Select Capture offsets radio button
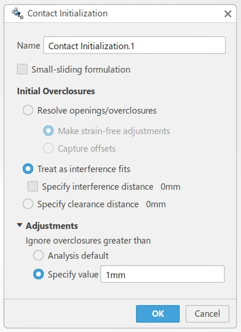Viewport: 241px width, 332px height. pyautogui.click(x=48, y=148)
